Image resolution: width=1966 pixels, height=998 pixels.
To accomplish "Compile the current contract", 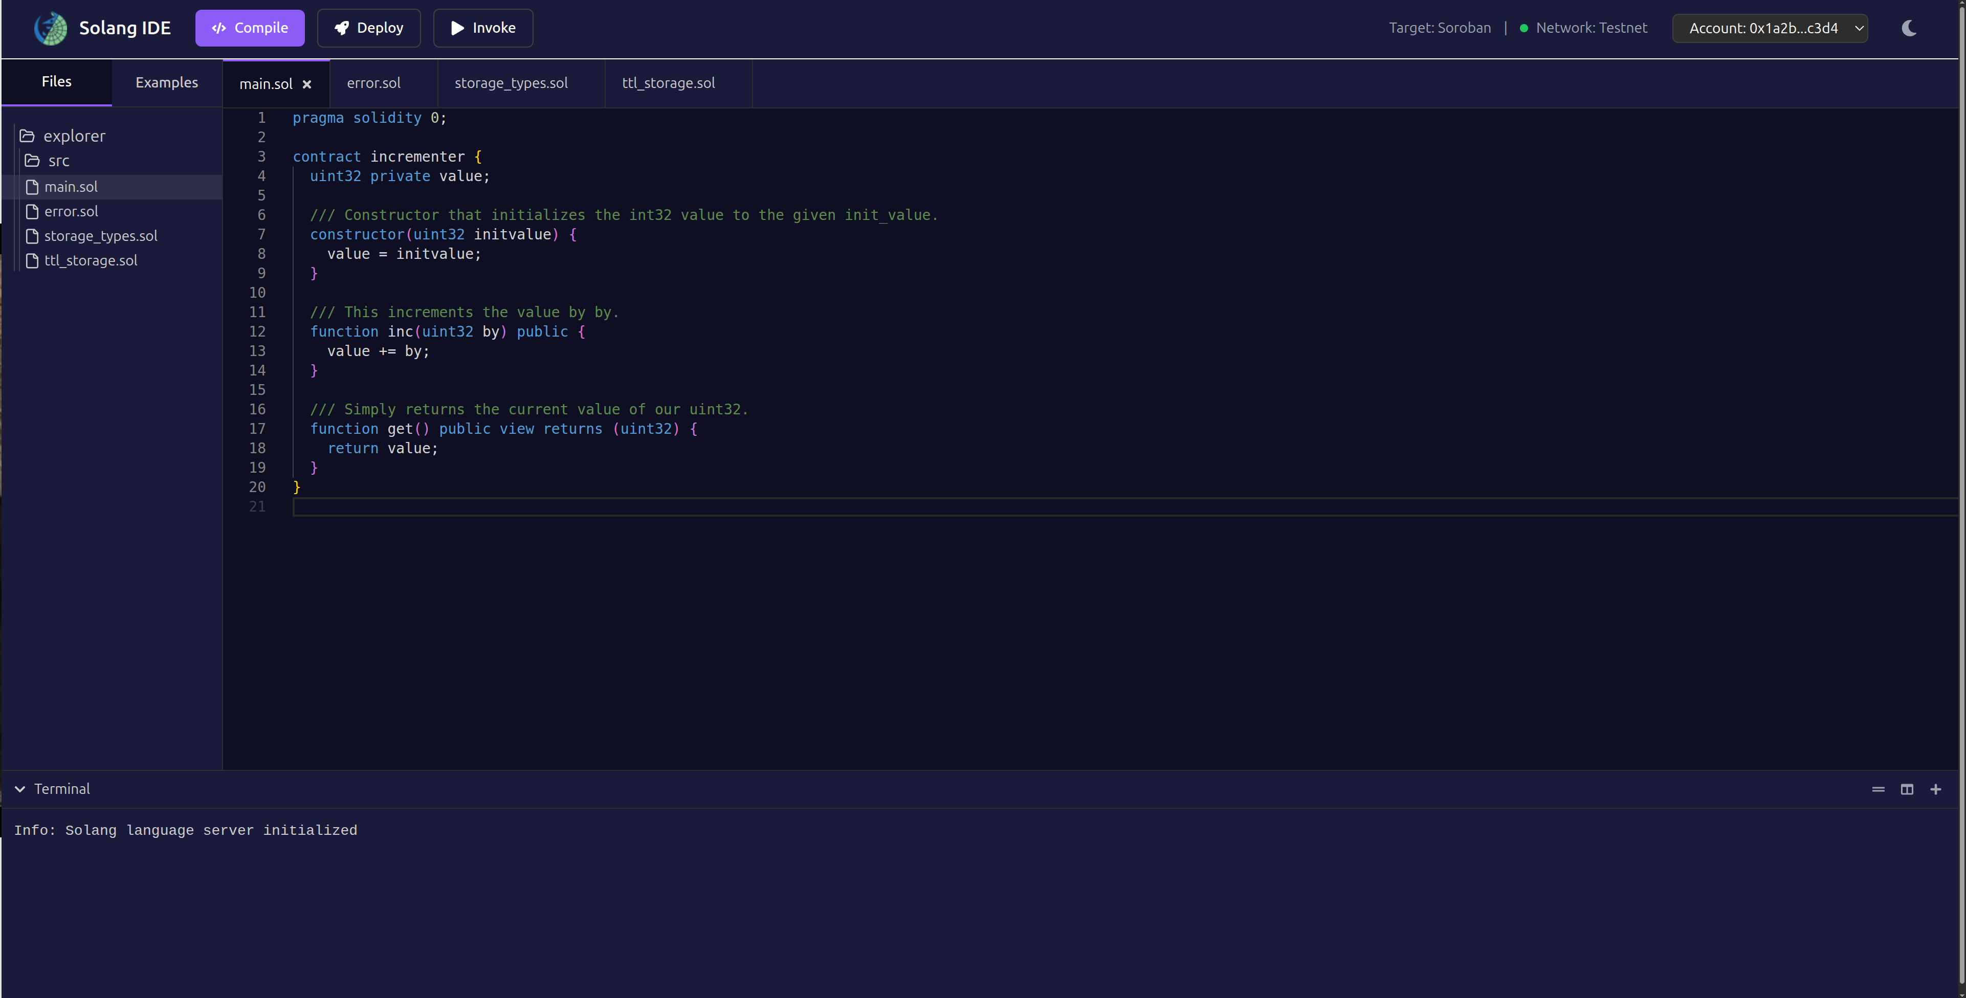I will click(x=250, y=28).
